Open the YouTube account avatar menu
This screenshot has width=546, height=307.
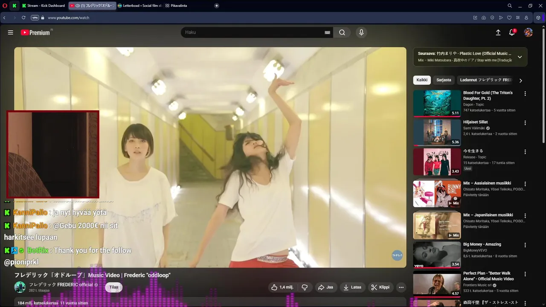tap(529, 32)
